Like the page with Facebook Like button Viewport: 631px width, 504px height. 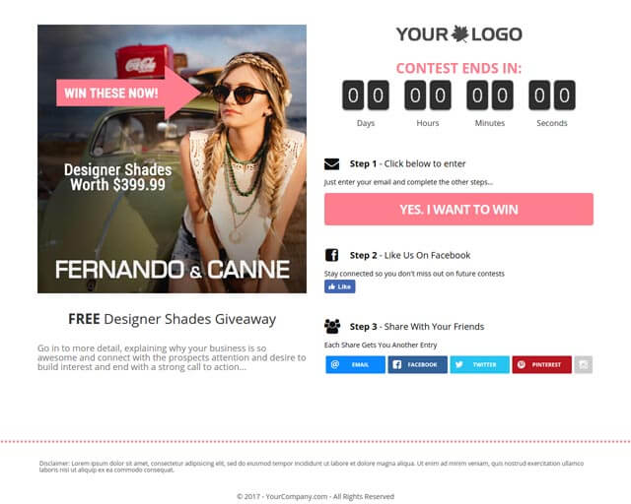(x=339, y=286)
